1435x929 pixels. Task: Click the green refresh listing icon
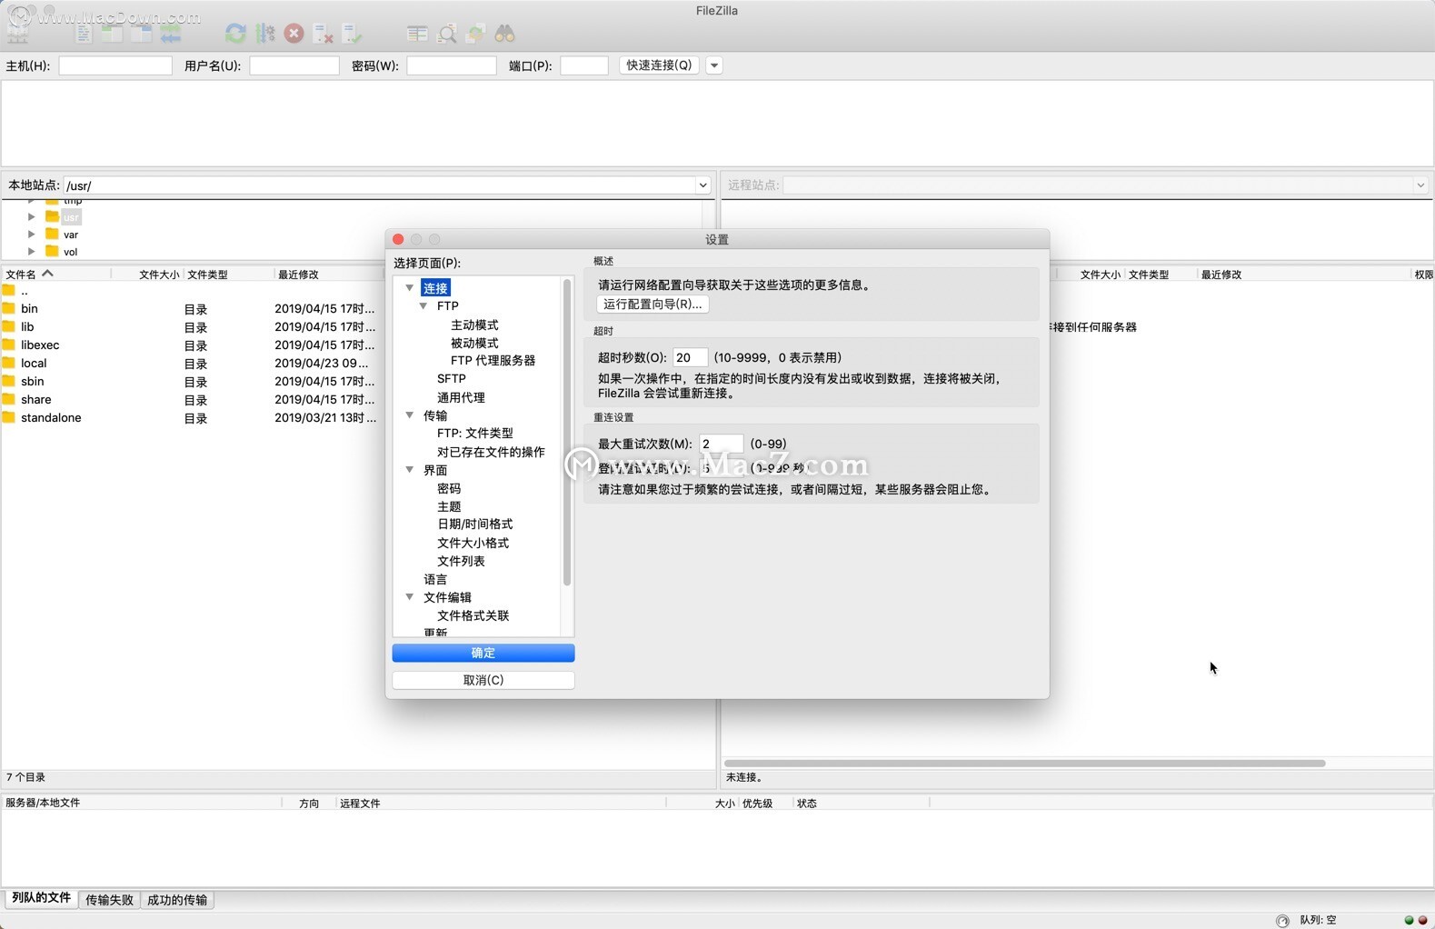tap(235, 34)
